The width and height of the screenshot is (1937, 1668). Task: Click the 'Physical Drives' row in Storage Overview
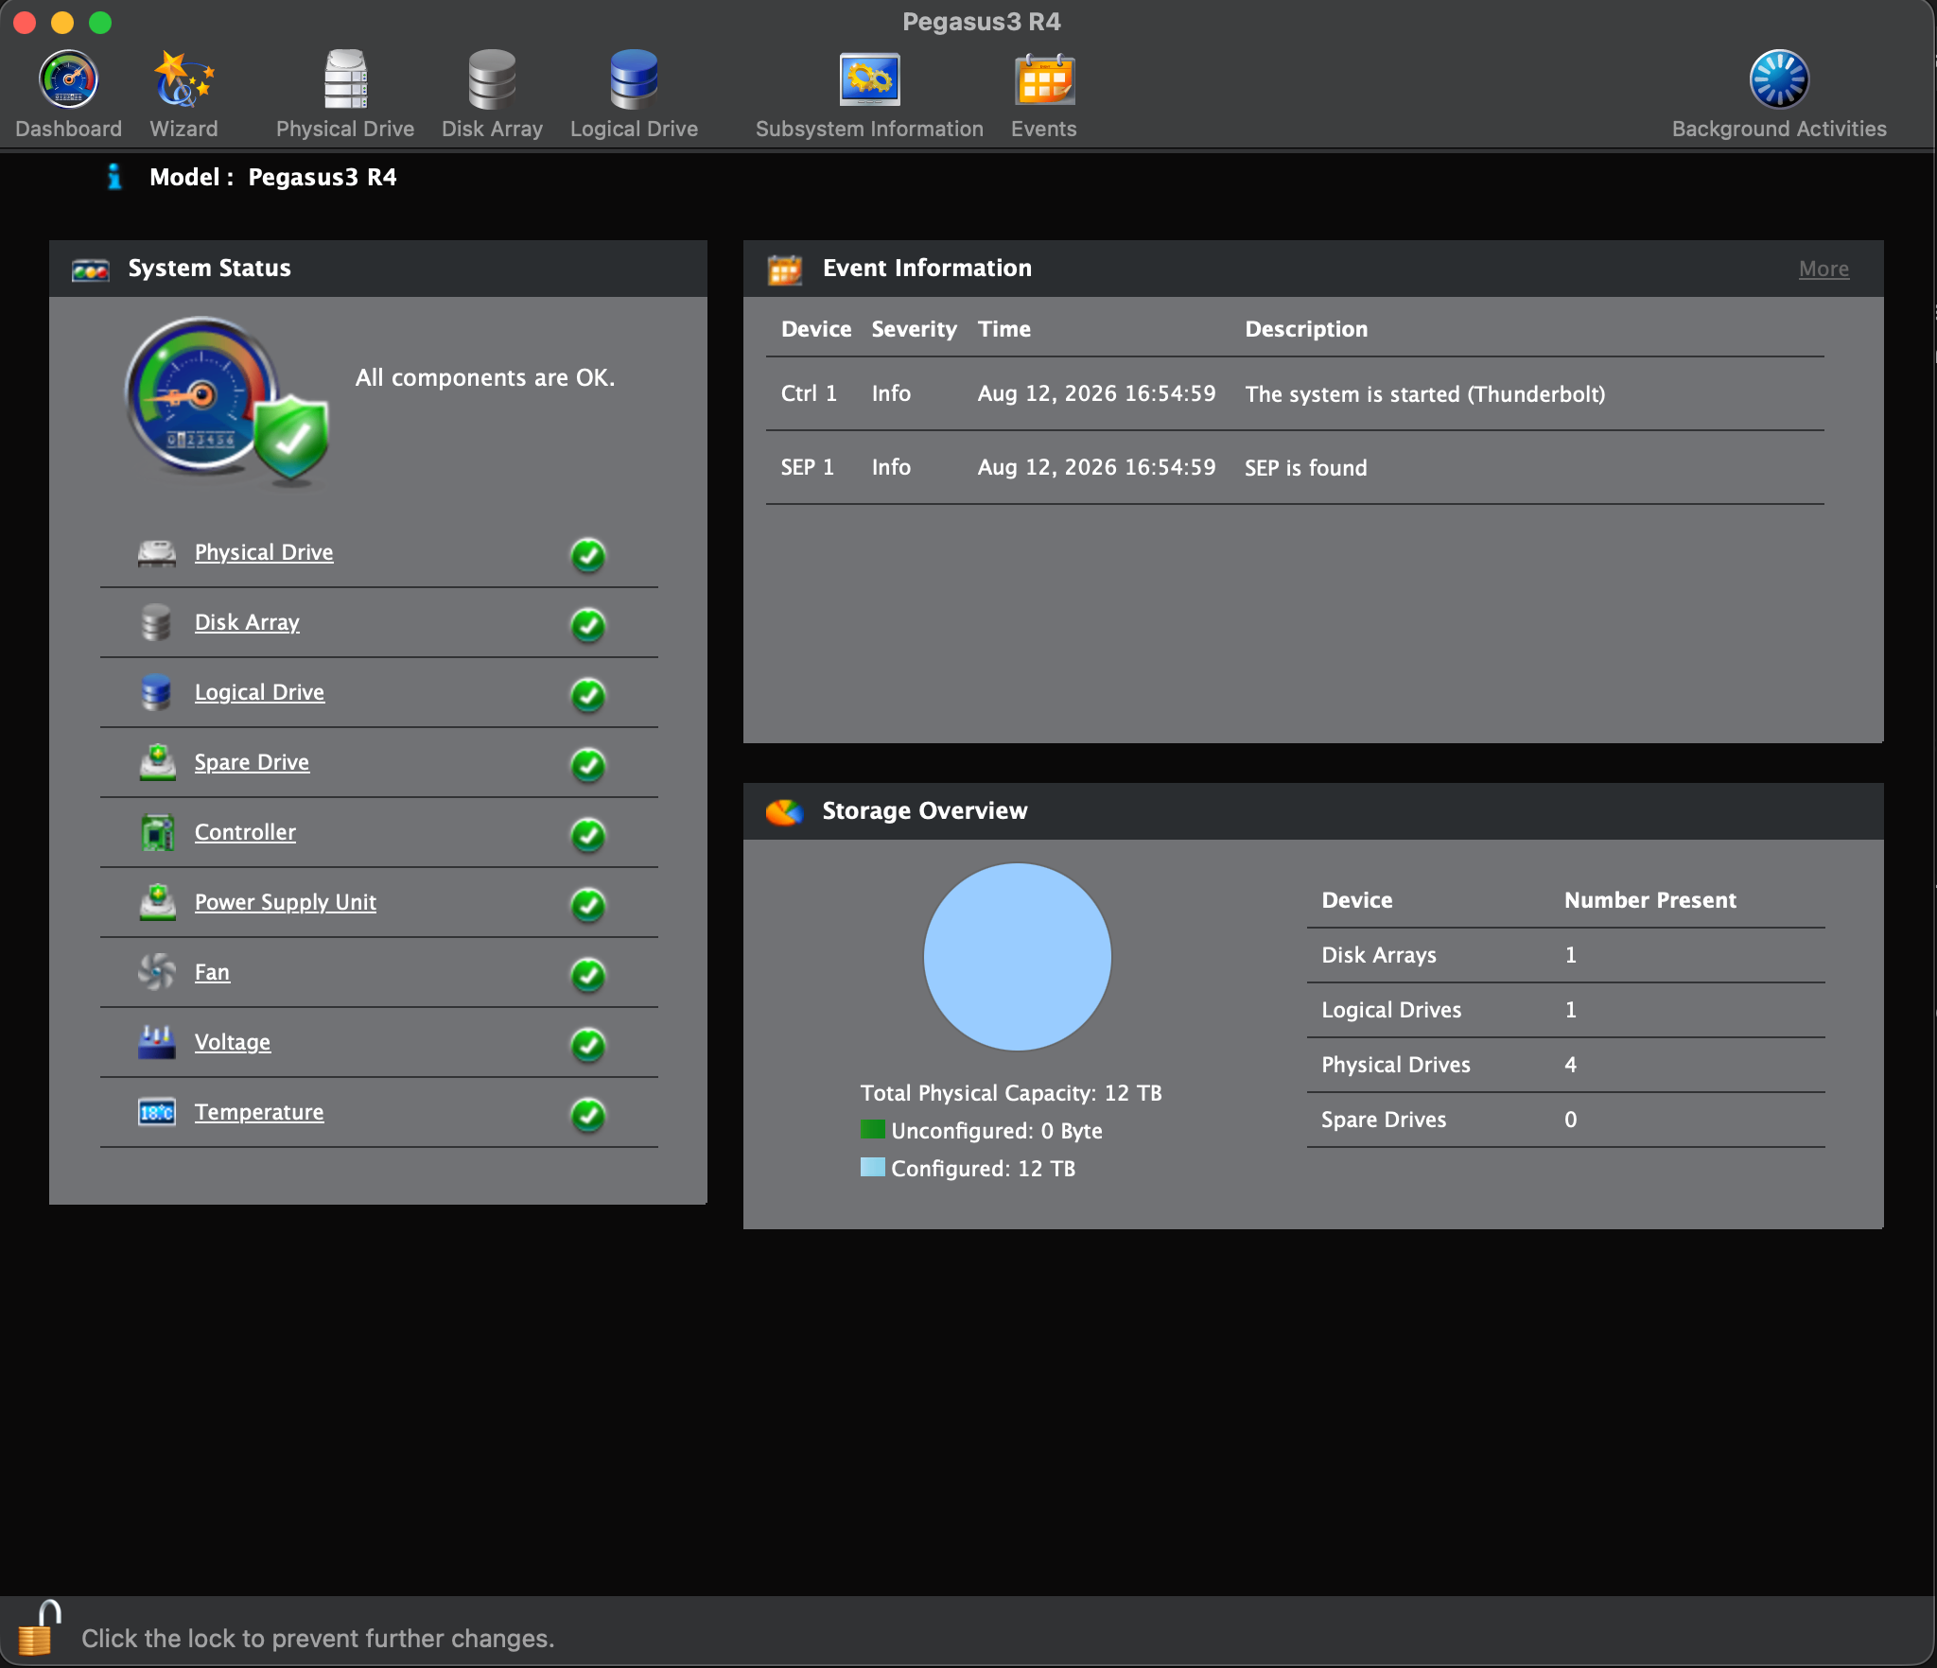point(1566,1065)
